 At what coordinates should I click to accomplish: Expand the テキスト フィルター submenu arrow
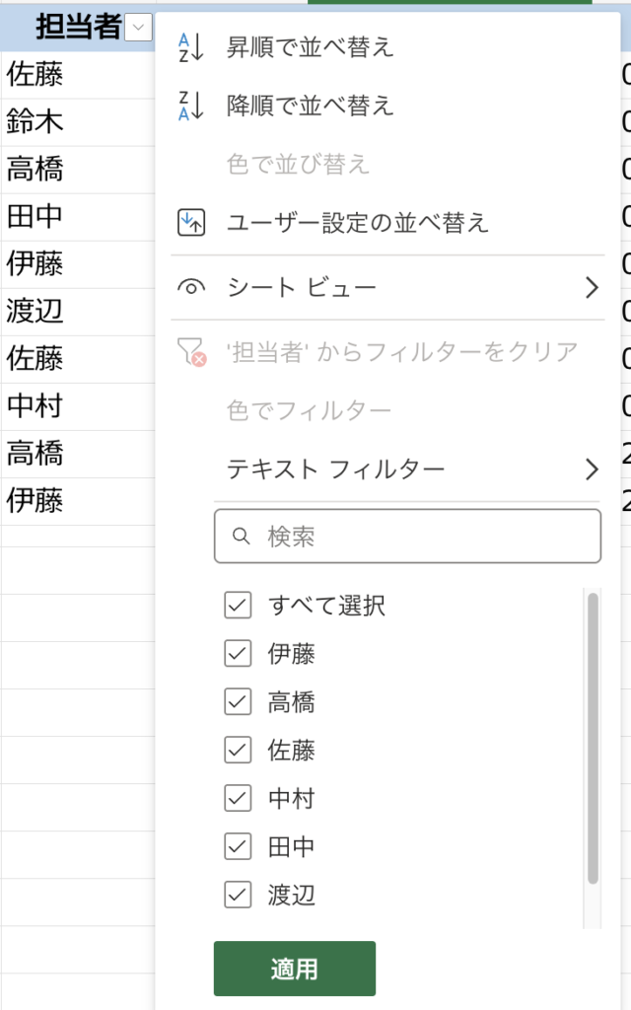[x=592, y=469]
